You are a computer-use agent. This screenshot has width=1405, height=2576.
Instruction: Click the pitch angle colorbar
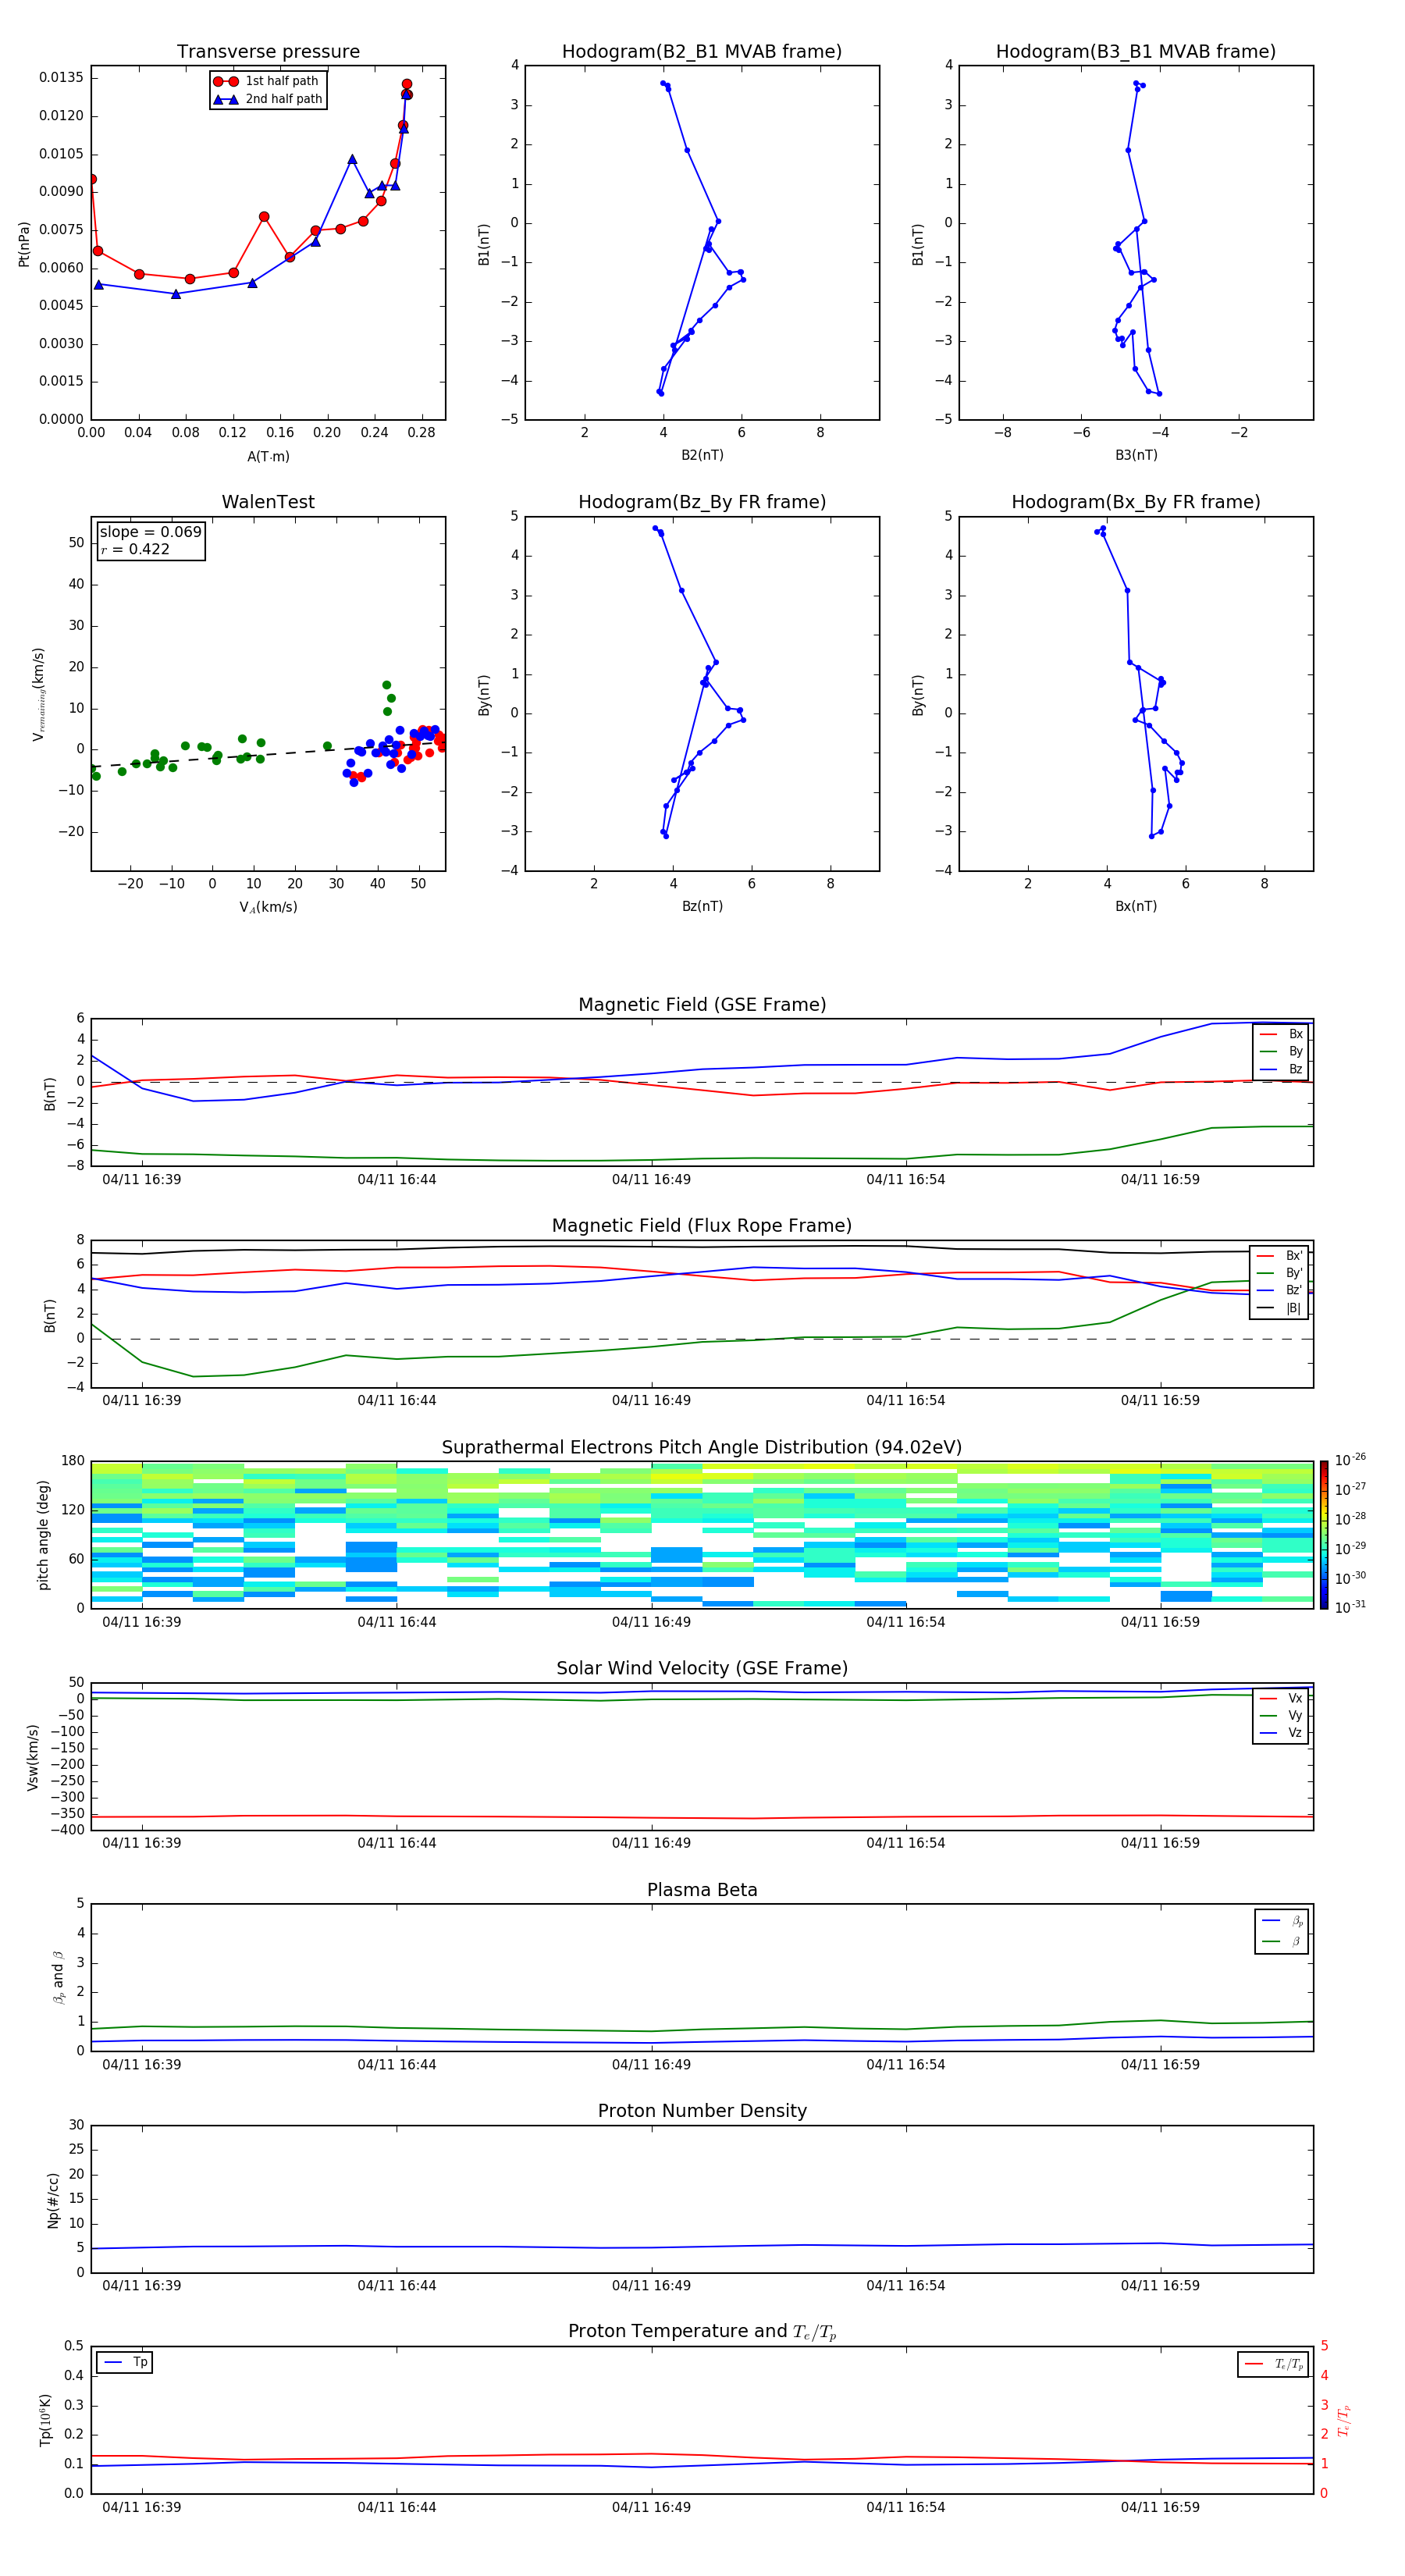pyautogui.click(x=1324, y=1535)
